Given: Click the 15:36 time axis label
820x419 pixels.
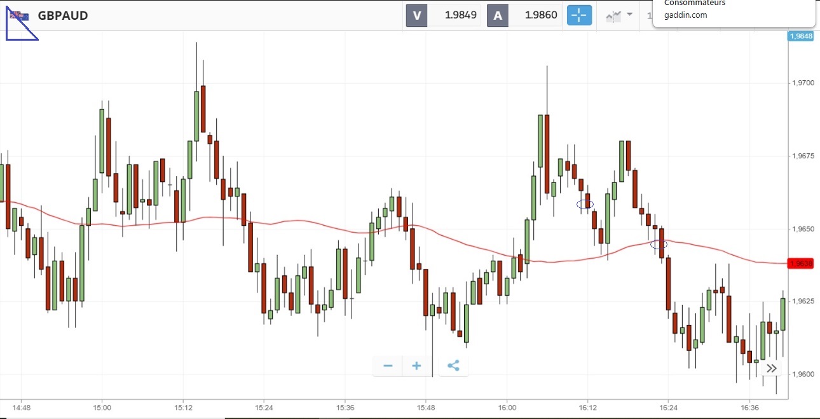Looking at the screenshot, I should point(345,408).
